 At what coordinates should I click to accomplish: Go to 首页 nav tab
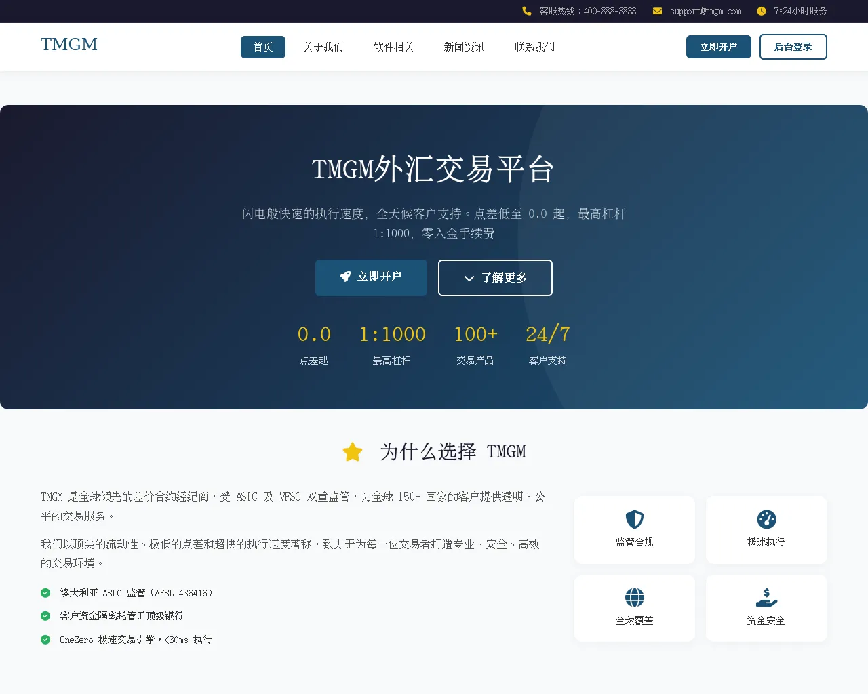click(x=263, y=47)
